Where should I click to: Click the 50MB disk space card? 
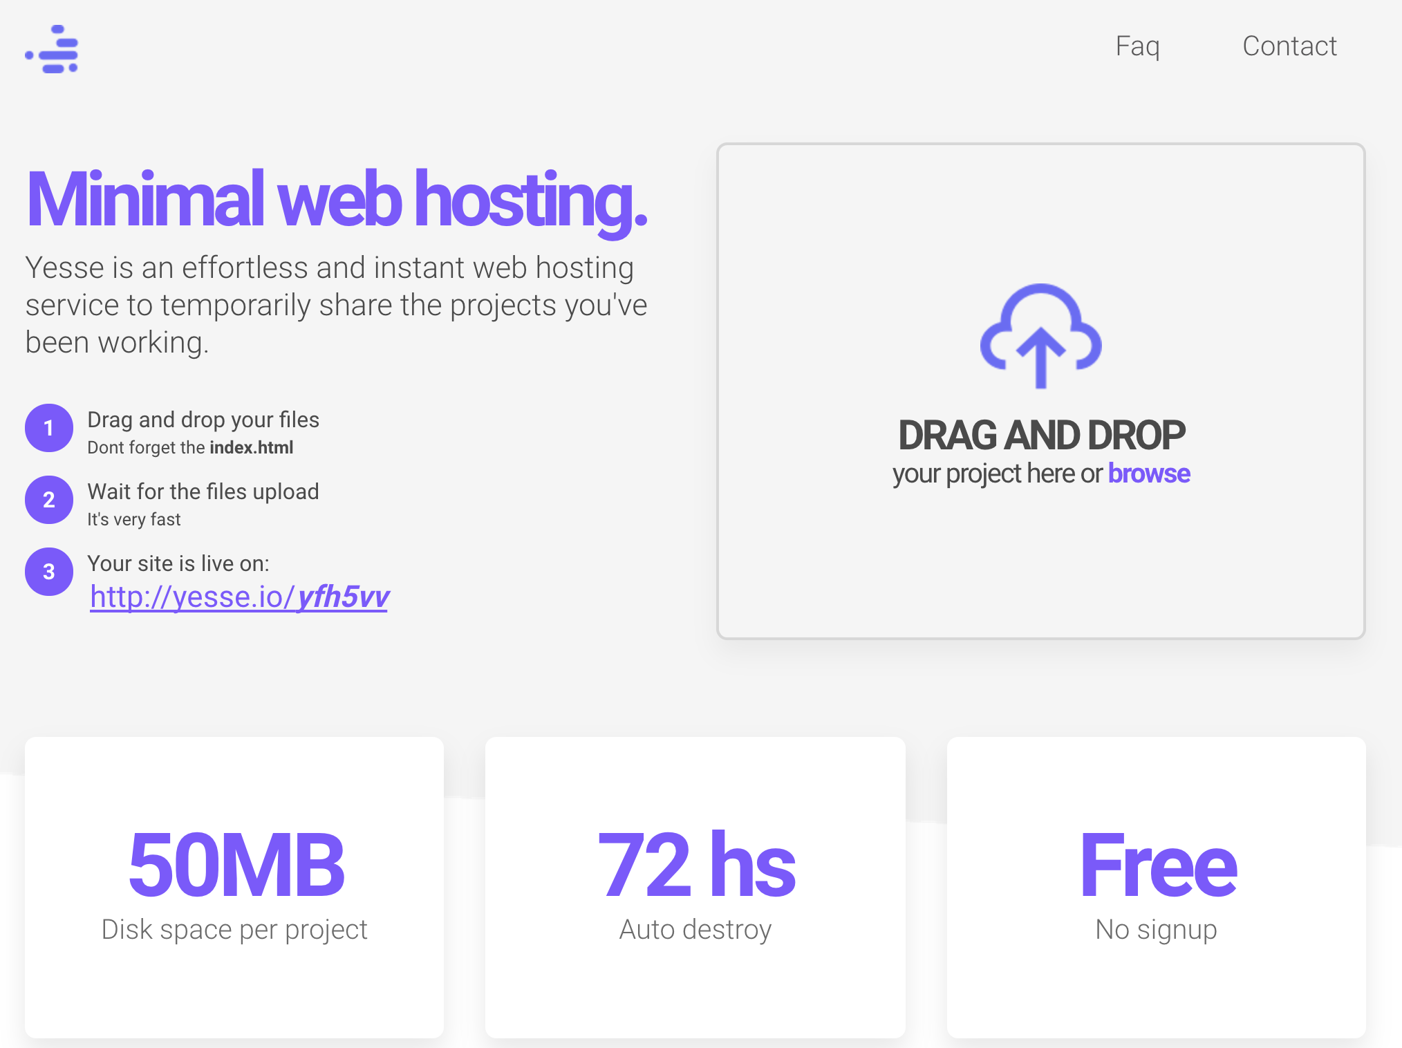pyautogui.click(x=234, y=887)
